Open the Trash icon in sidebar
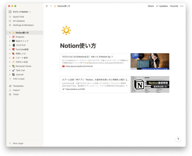The image size is (192, 156). click(x=10, y=94)
